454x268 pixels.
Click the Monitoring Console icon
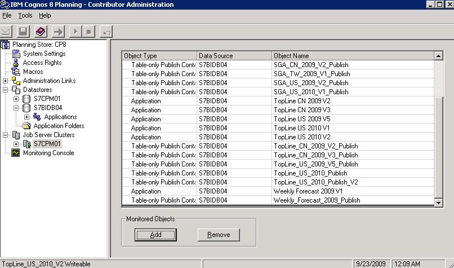coord(16,153)
